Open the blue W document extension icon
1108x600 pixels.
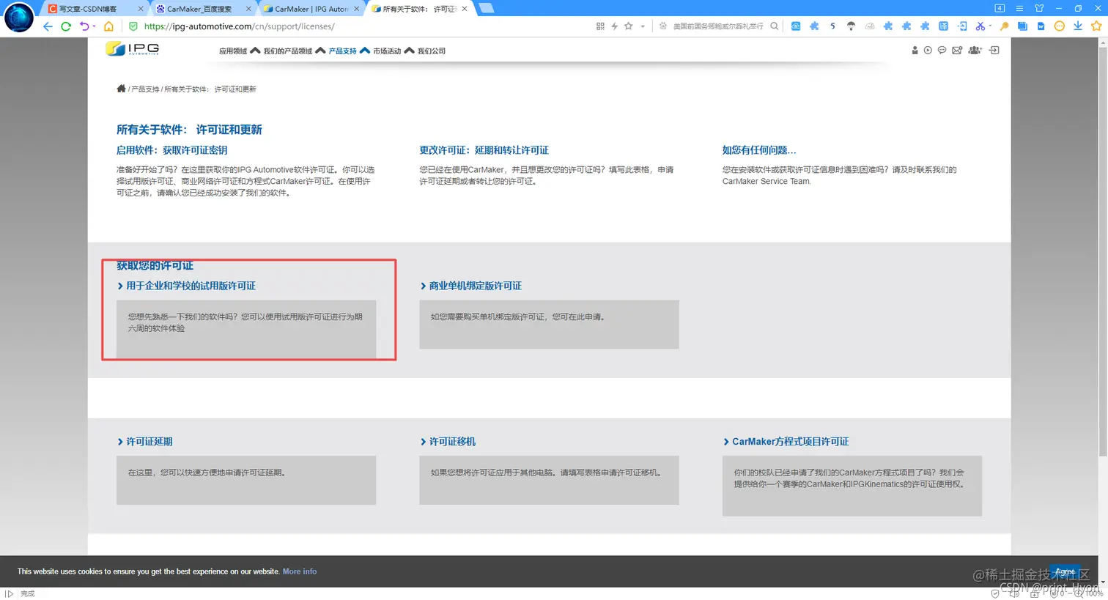pyautogui.click(x=1041, y=26)
